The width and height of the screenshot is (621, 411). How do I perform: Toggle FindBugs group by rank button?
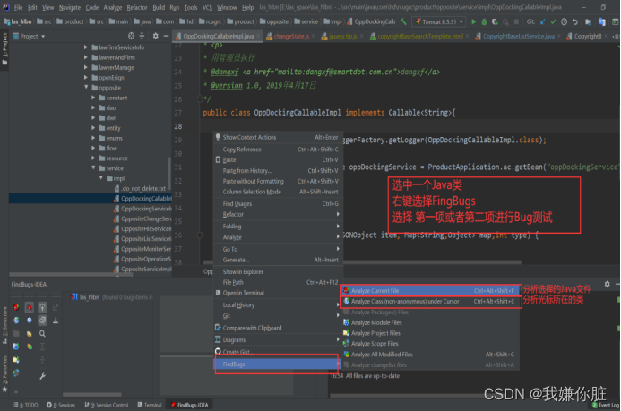pyautogui.click(x=30, y=347)
